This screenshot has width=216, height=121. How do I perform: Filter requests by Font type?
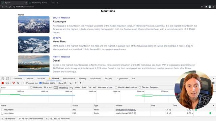pos(84,87)
